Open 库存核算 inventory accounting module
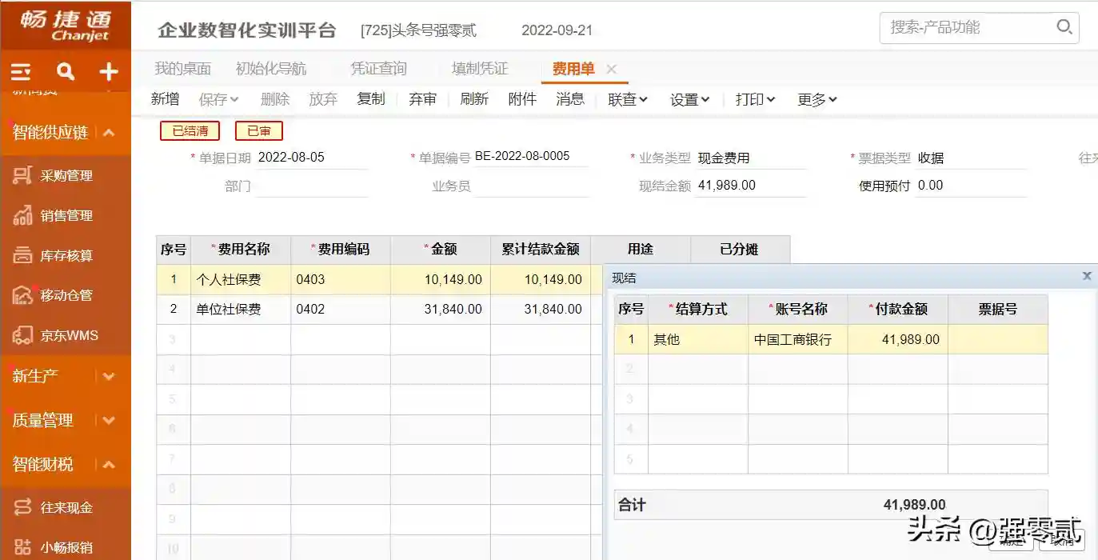The image size is (1098, 560). coord(66,256)
